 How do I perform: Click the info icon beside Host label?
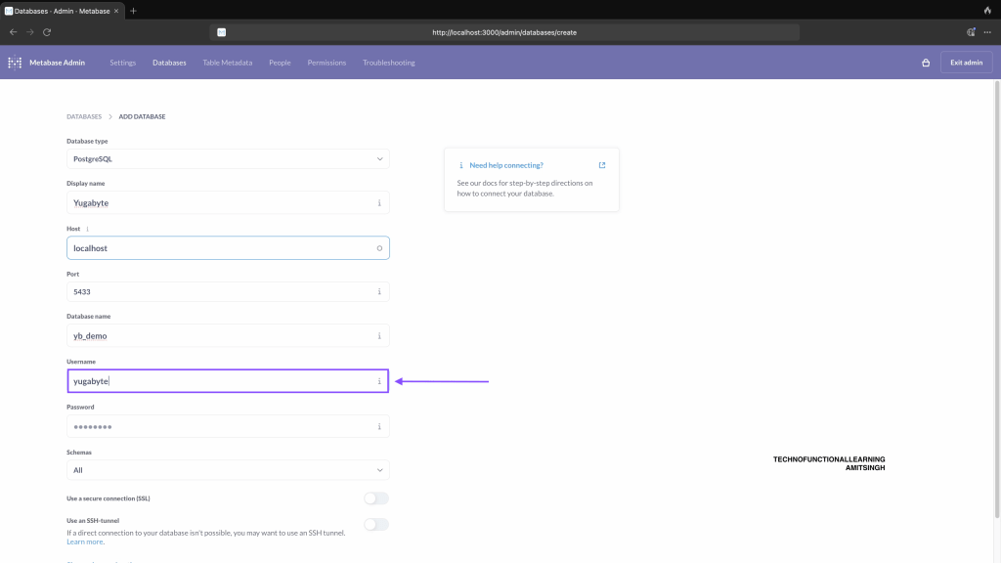88,229
